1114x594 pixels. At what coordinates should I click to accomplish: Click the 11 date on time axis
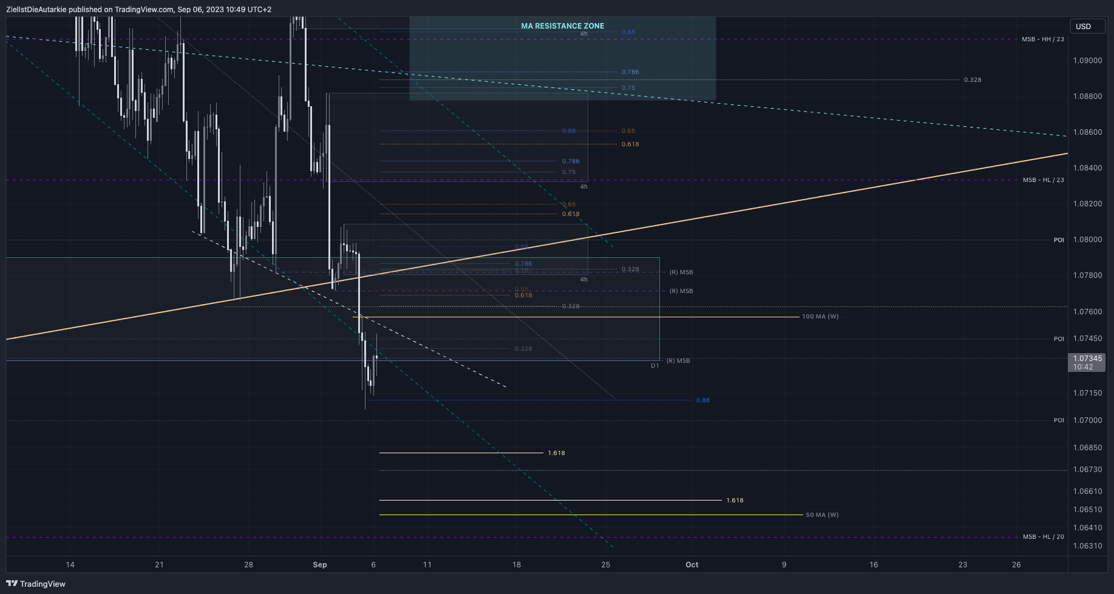[427, 565]
